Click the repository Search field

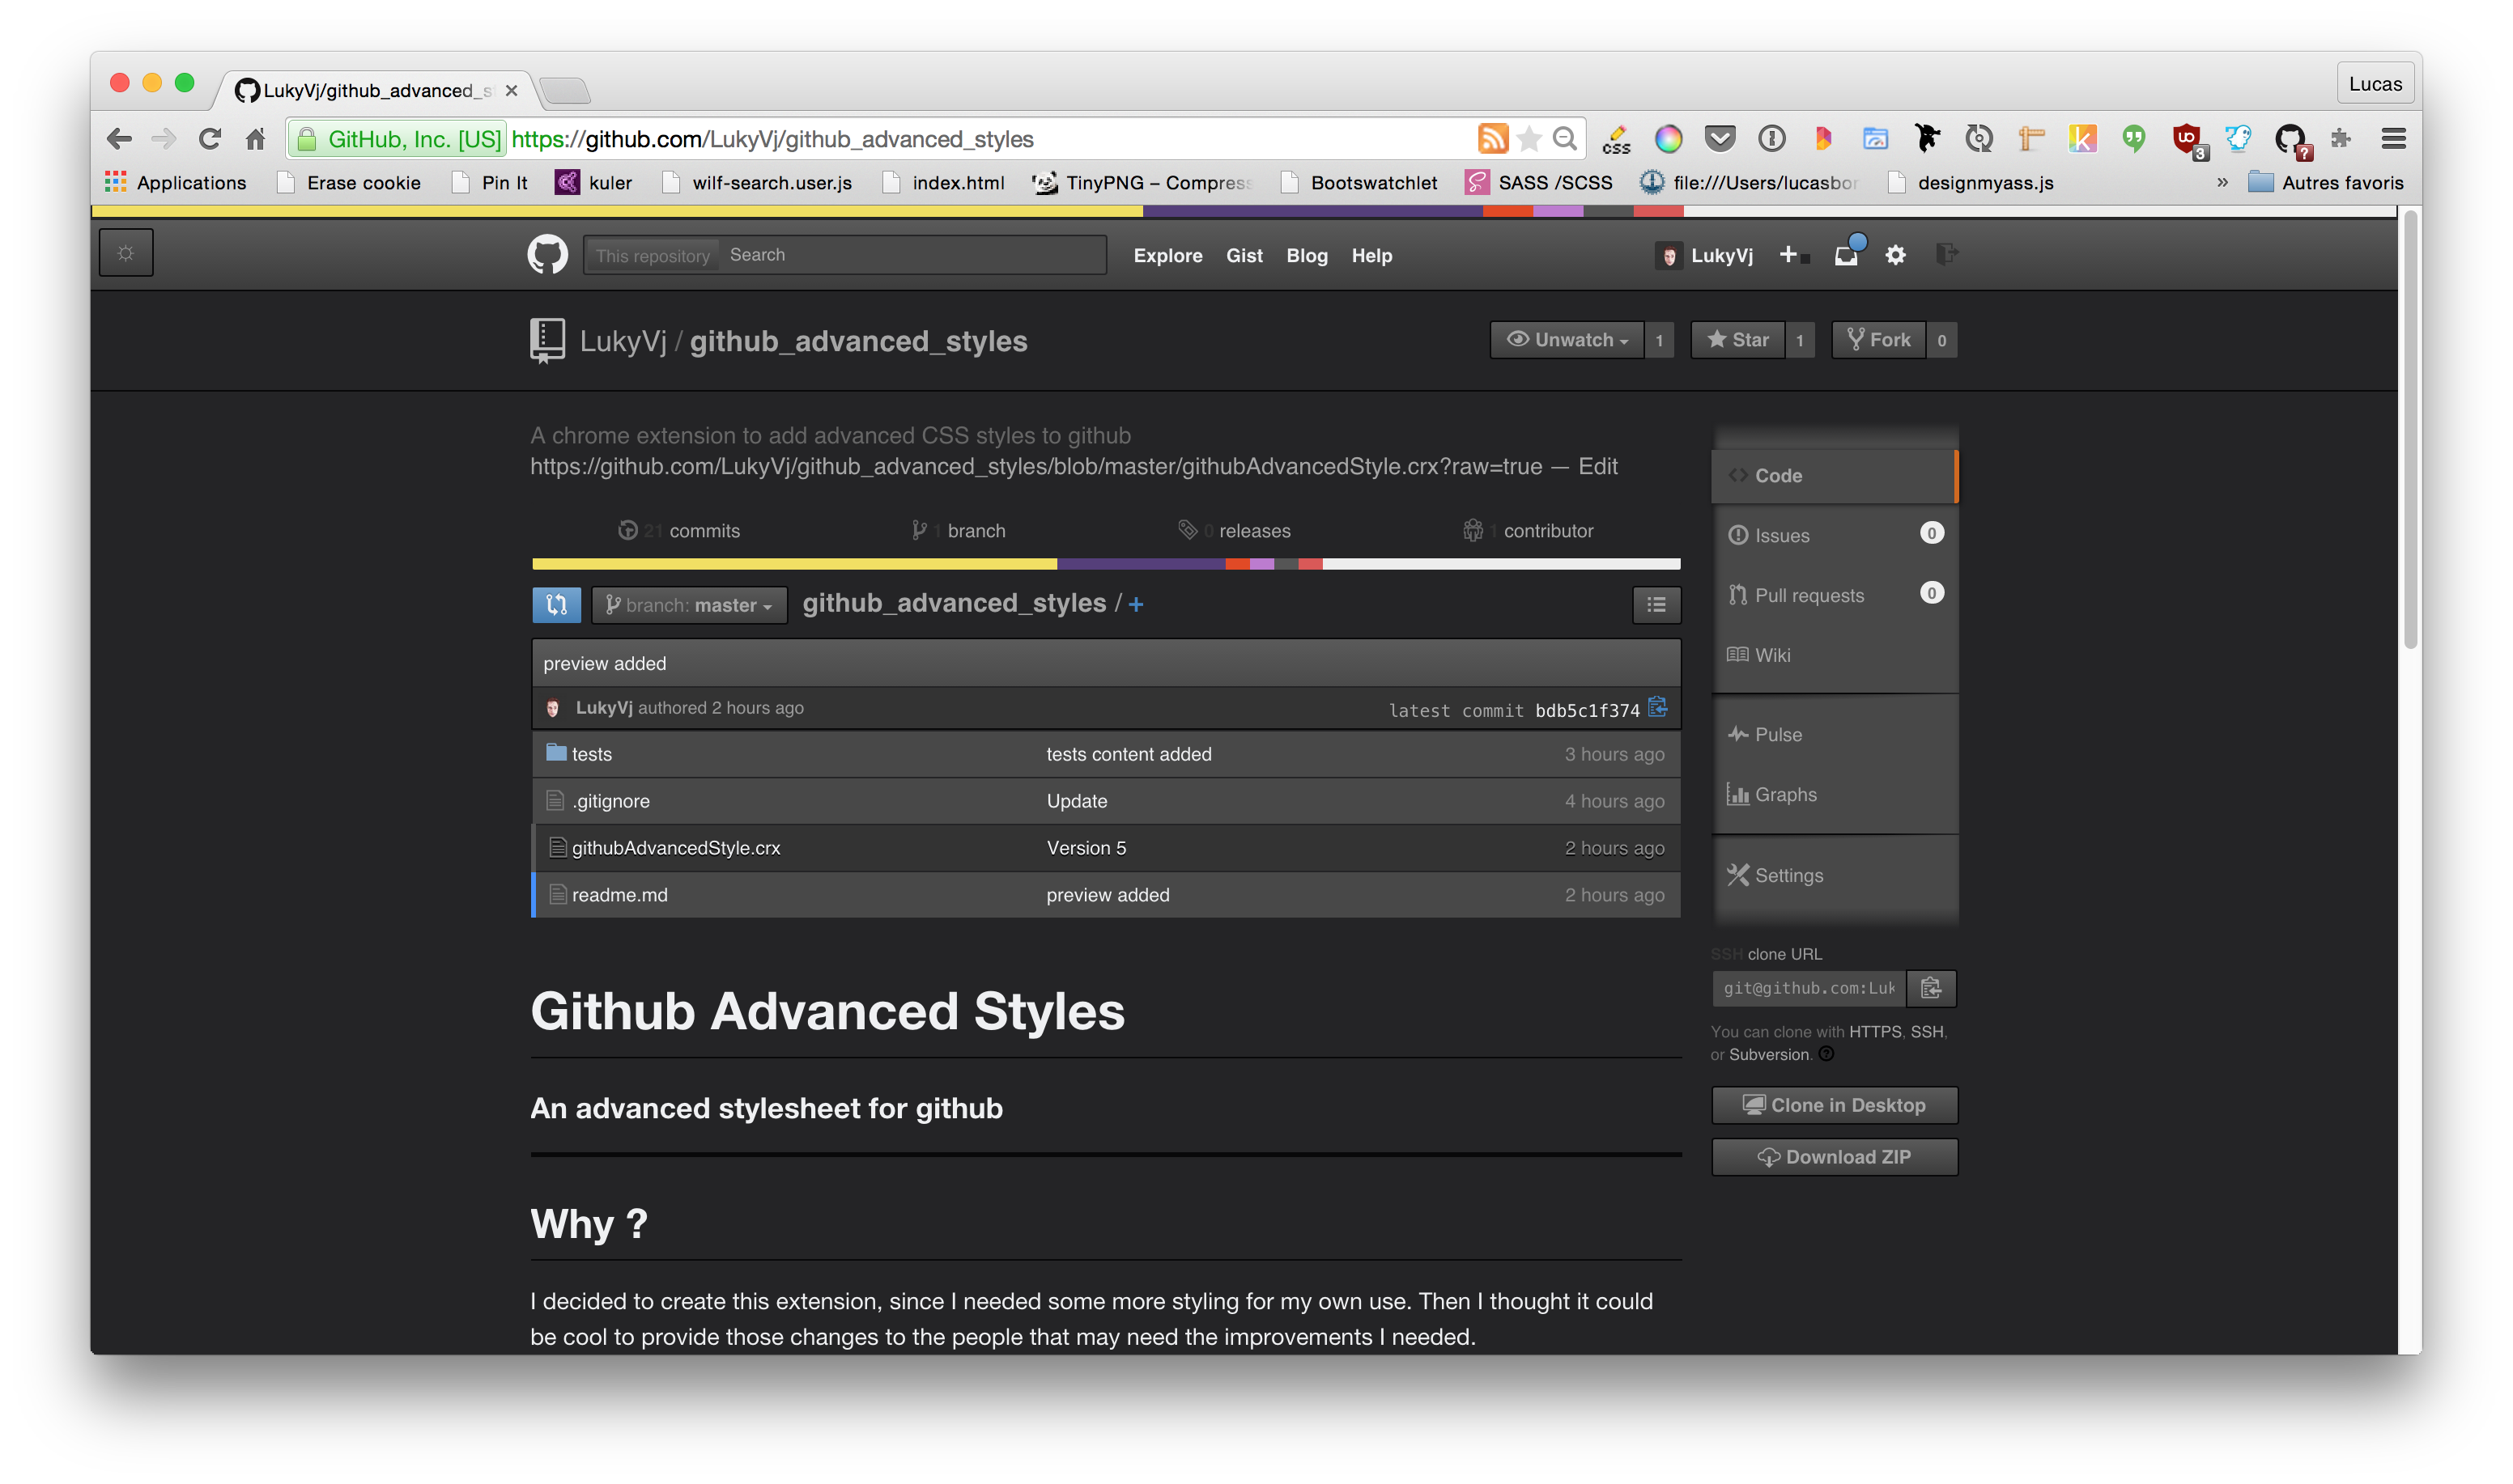point(914,255)
